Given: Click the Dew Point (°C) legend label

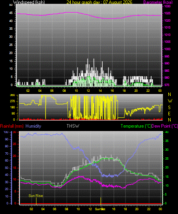Looking at the screenshot, I should [x=165, y=126].
